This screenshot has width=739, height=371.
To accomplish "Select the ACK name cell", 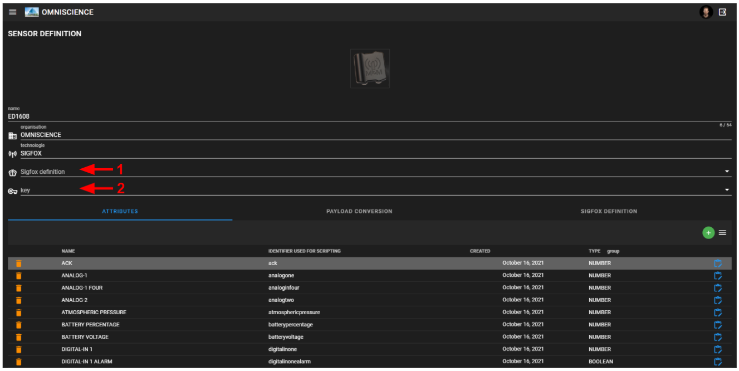I will [x=67, y=263].
